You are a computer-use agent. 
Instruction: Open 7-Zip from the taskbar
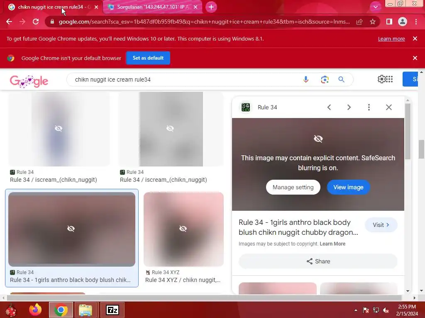pos(112,310)
